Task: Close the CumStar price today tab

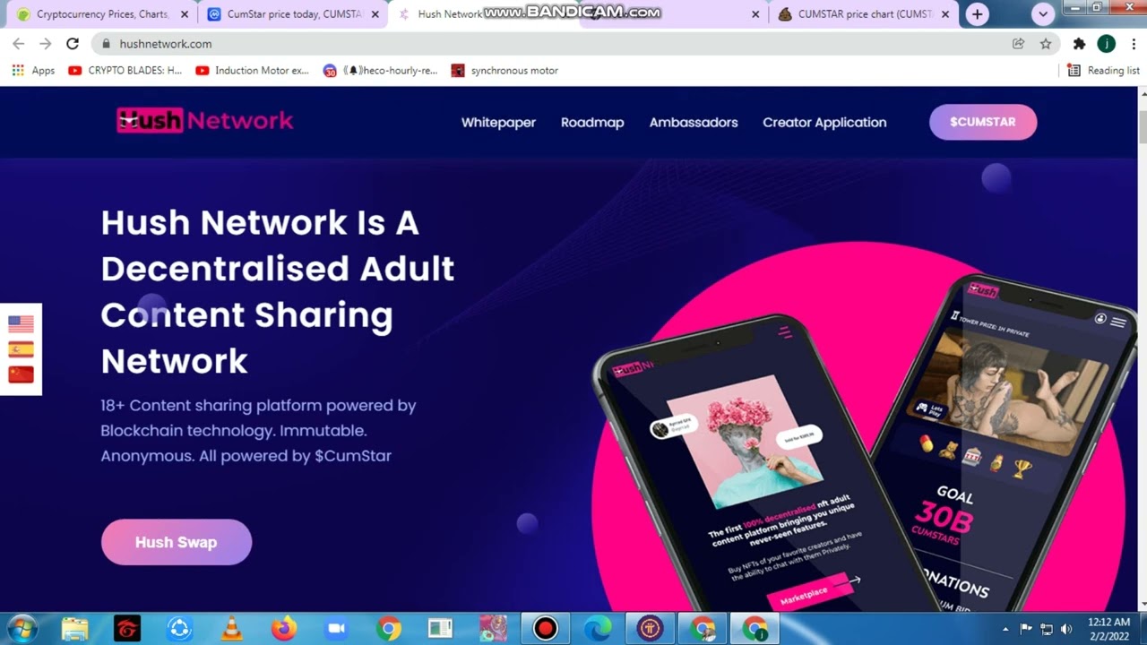Action: click(x=375, y=14)
